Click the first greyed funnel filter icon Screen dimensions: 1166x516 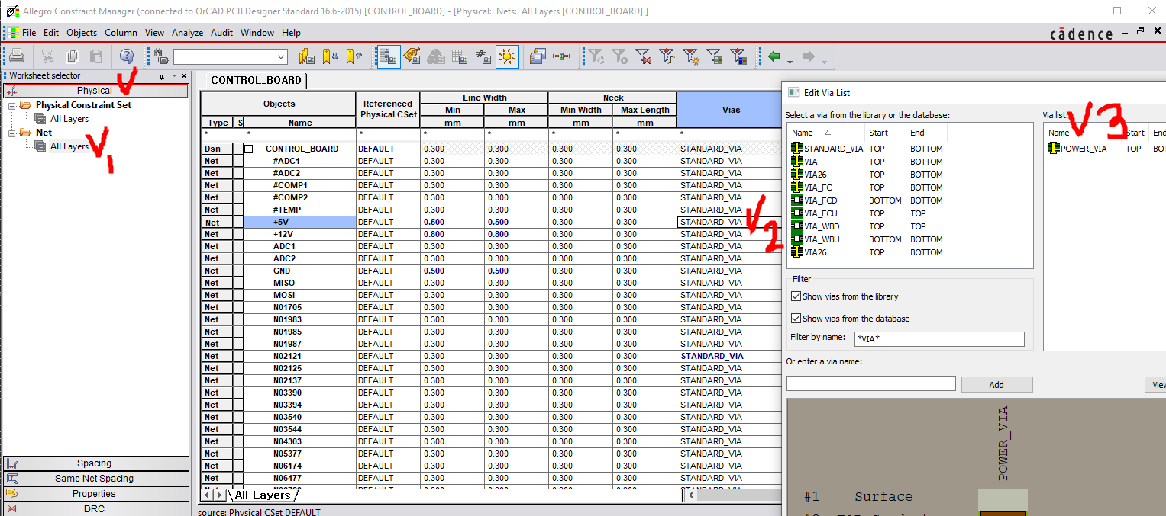[596, 56]
